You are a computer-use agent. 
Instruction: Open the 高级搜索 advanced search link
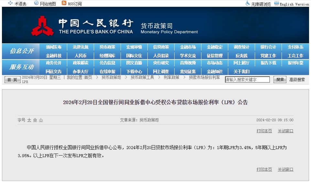click(x=297, y=80)
